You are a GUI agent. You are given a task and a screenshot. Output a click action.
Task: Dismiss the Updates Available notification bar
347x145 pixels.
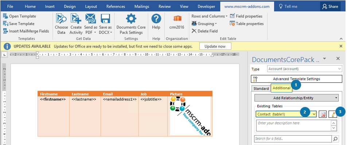pos(341,46)
